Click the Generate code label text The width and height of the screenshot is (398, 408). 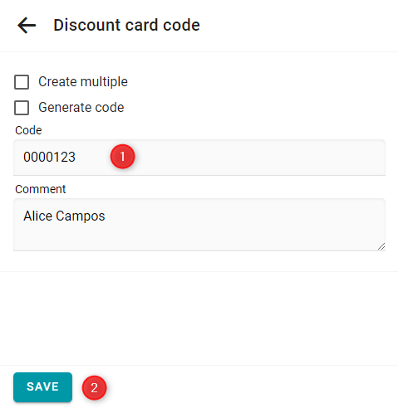pos(81,107)
